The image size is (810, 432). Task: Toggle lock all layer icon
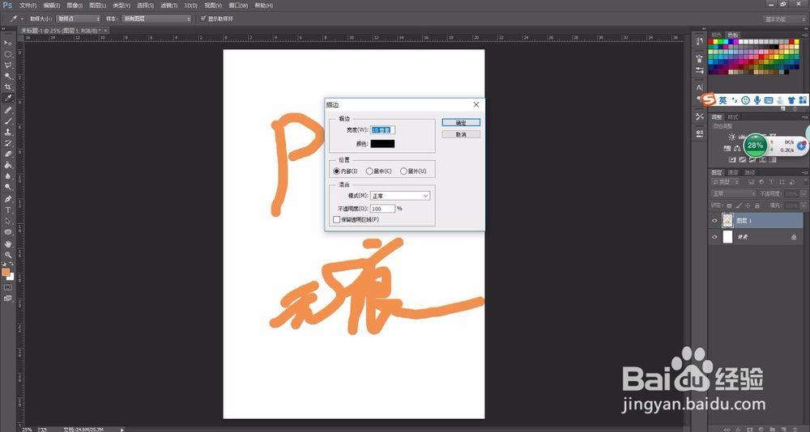757,205
